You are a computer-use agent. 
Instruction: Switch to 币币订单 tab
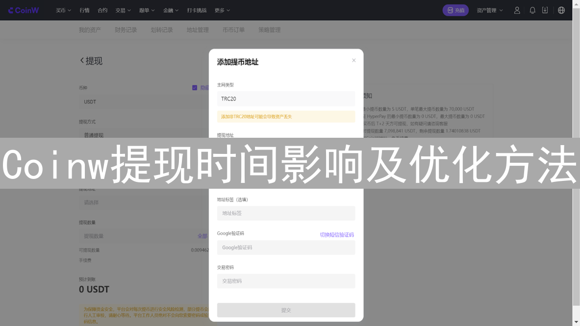pyautogui.click(x=233, y=30)
